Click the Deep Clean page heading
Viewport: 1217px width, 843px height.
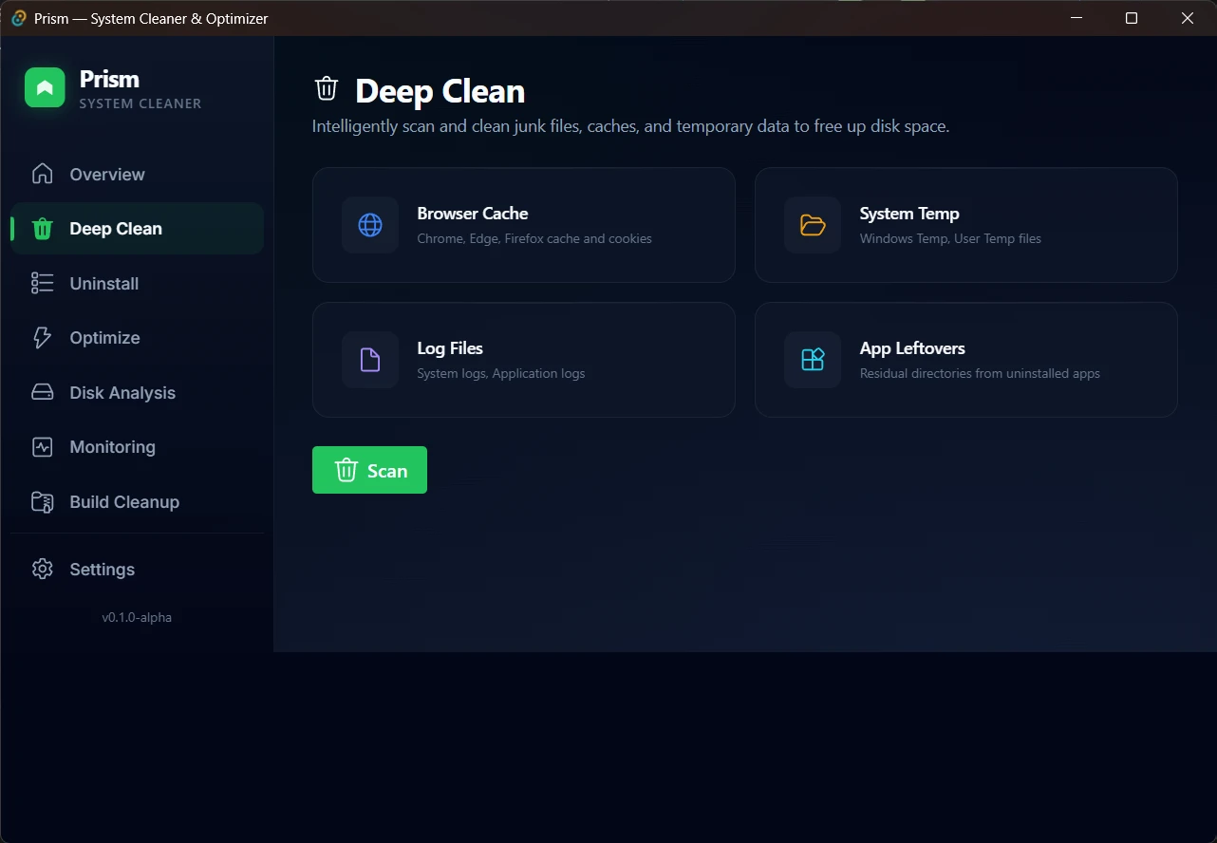[x=440, y=91]
